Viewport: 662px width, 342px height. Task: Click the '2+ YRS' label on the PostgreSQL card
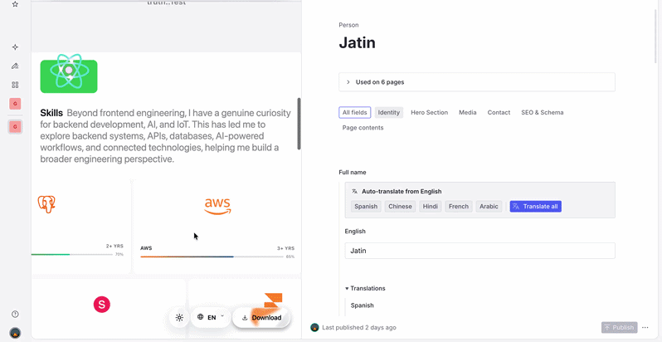(x=114, y=246)
